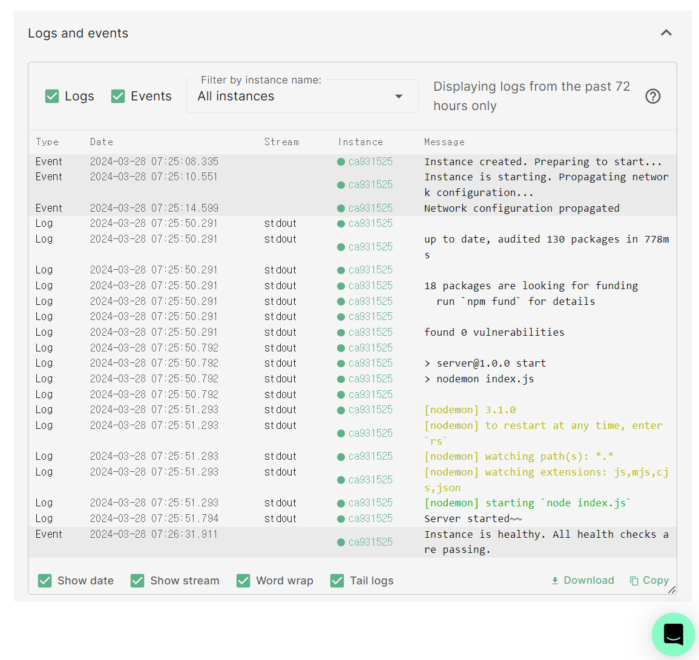The height and width of the screenshot is (660, 699).
Task: Disable the Word wrap option
Action: 243,581
